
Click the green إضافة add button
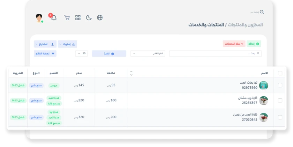[254, 44]
